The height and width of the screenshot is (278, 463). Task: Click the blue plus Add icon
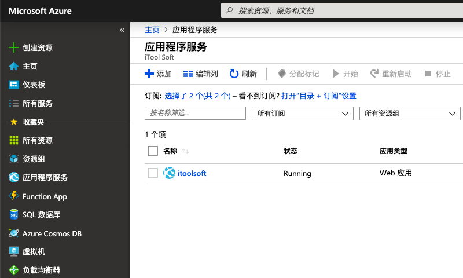point(149,74)
